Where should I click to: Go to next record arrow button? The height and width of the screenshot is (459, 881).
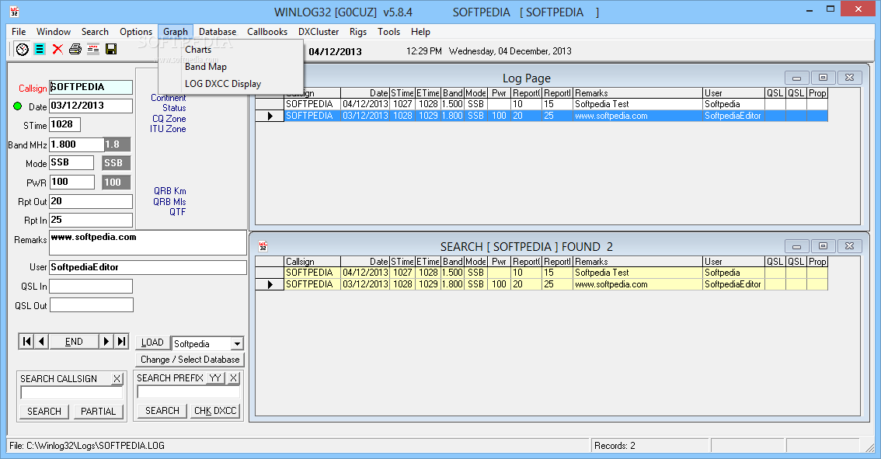click(x=106, y=342)
